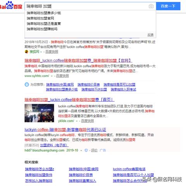Image resolution: width=186 pixels, height=186 pixels.
Task: Expand dropdown arrow next to www.syhhtc.com
Action: tap(52, 76)
